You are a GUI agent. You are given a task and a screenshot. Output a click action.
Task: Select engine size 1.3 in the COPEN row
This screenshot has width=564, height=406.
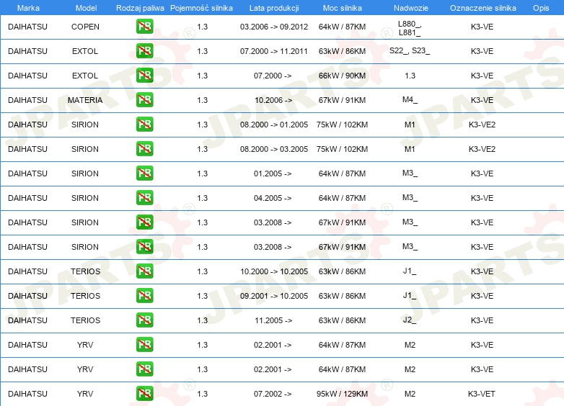click(x=203, y=27)
